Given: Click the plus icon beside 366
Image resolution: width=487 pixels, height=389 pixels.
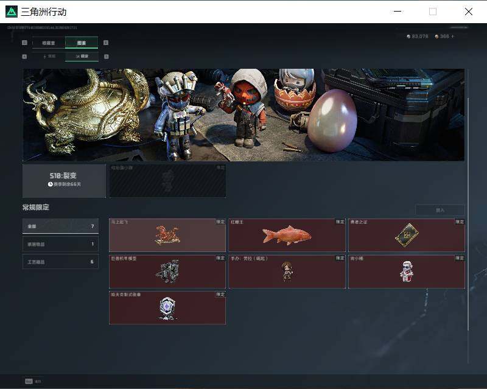Looking at the screenshot, I should (452, 37).
